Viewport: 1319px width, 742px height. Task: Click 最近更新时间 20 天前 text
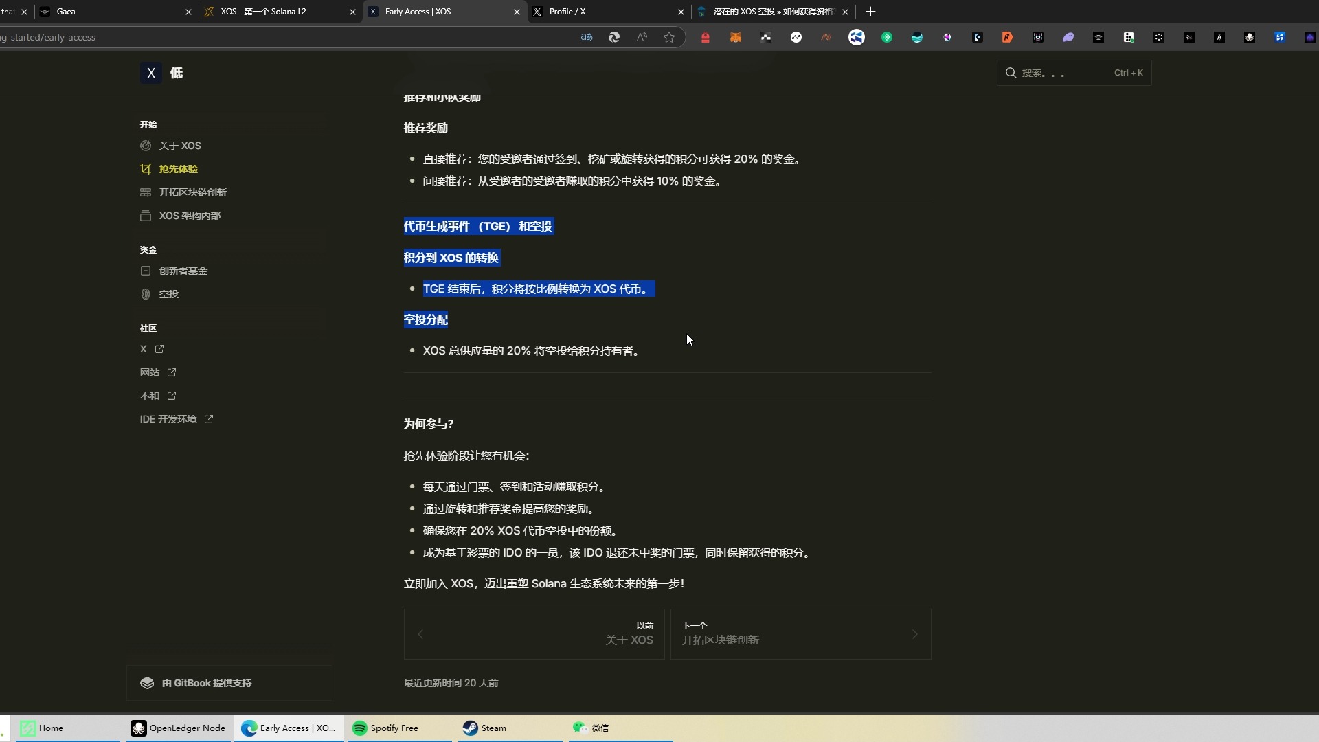tap(451, 683)
